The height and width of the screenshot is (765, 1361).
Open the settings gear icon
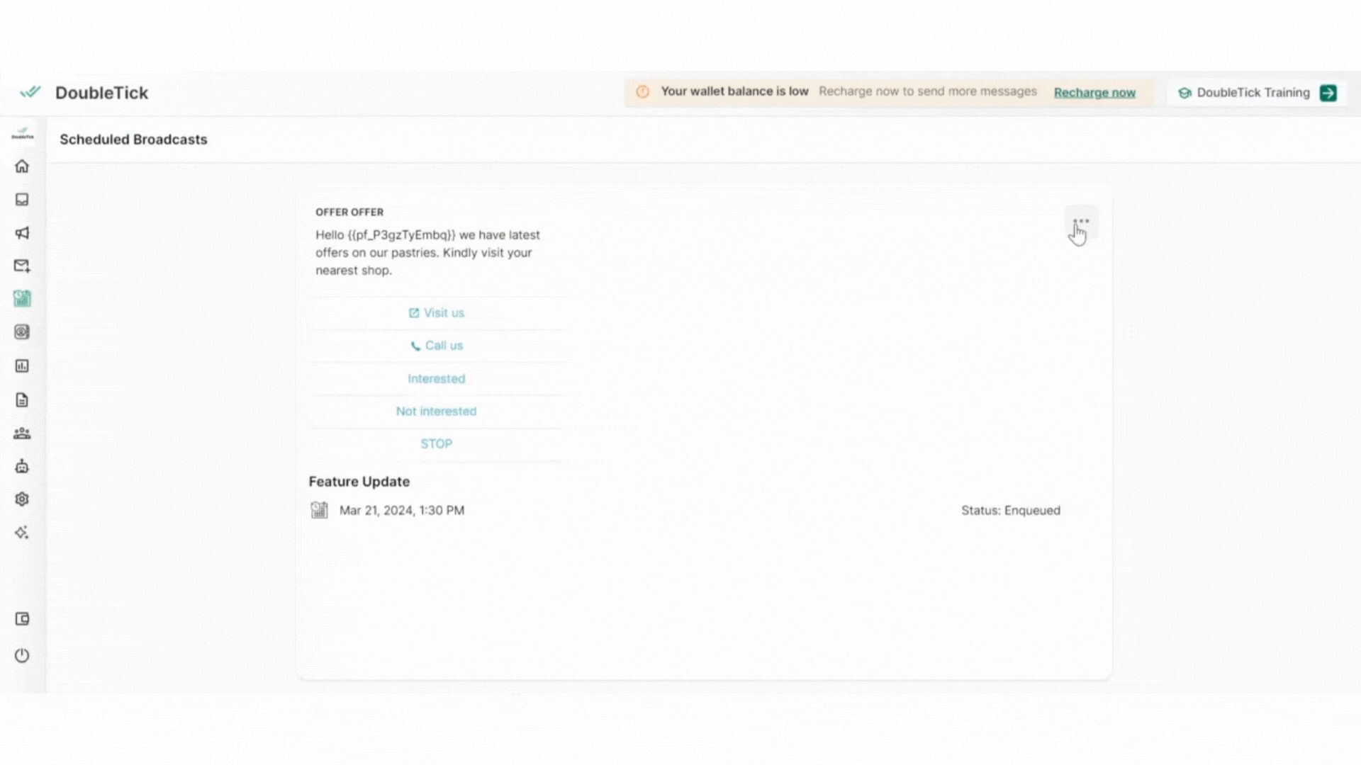pos(22,499)
